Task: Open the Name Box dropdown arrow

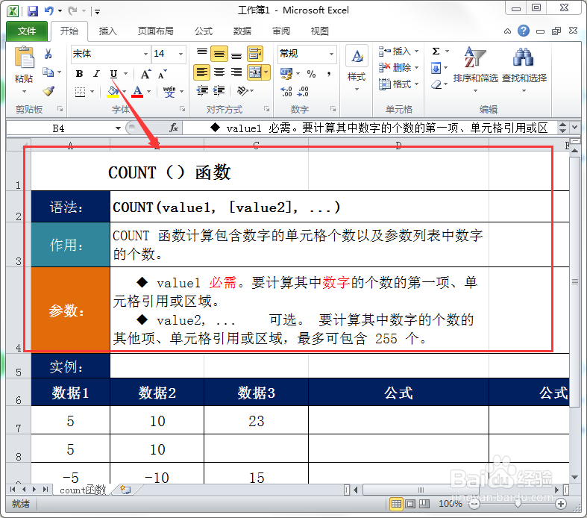Action: click(118, 128)
